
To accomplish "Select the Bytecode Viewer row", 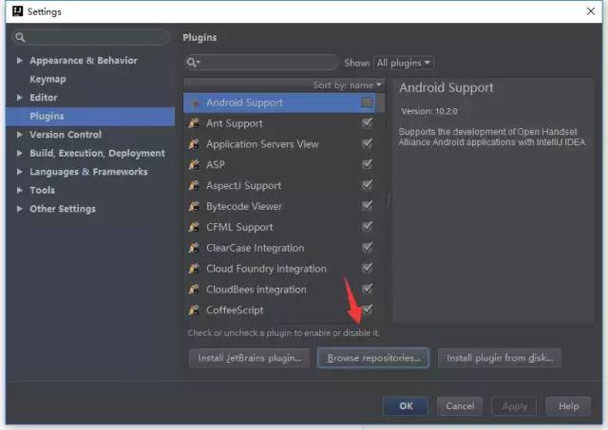I will click(x=279, y=206).
